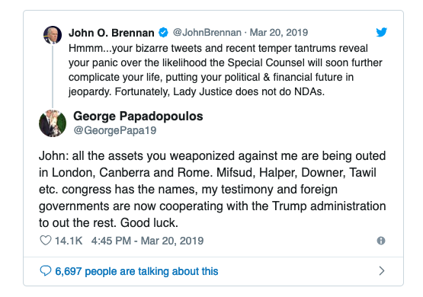Image resolution: width=423 pixels, height=297 pixels.
Task: Open the Mar 20, 2019 date next to @JohnBrennan
Action: click(279, 32)
